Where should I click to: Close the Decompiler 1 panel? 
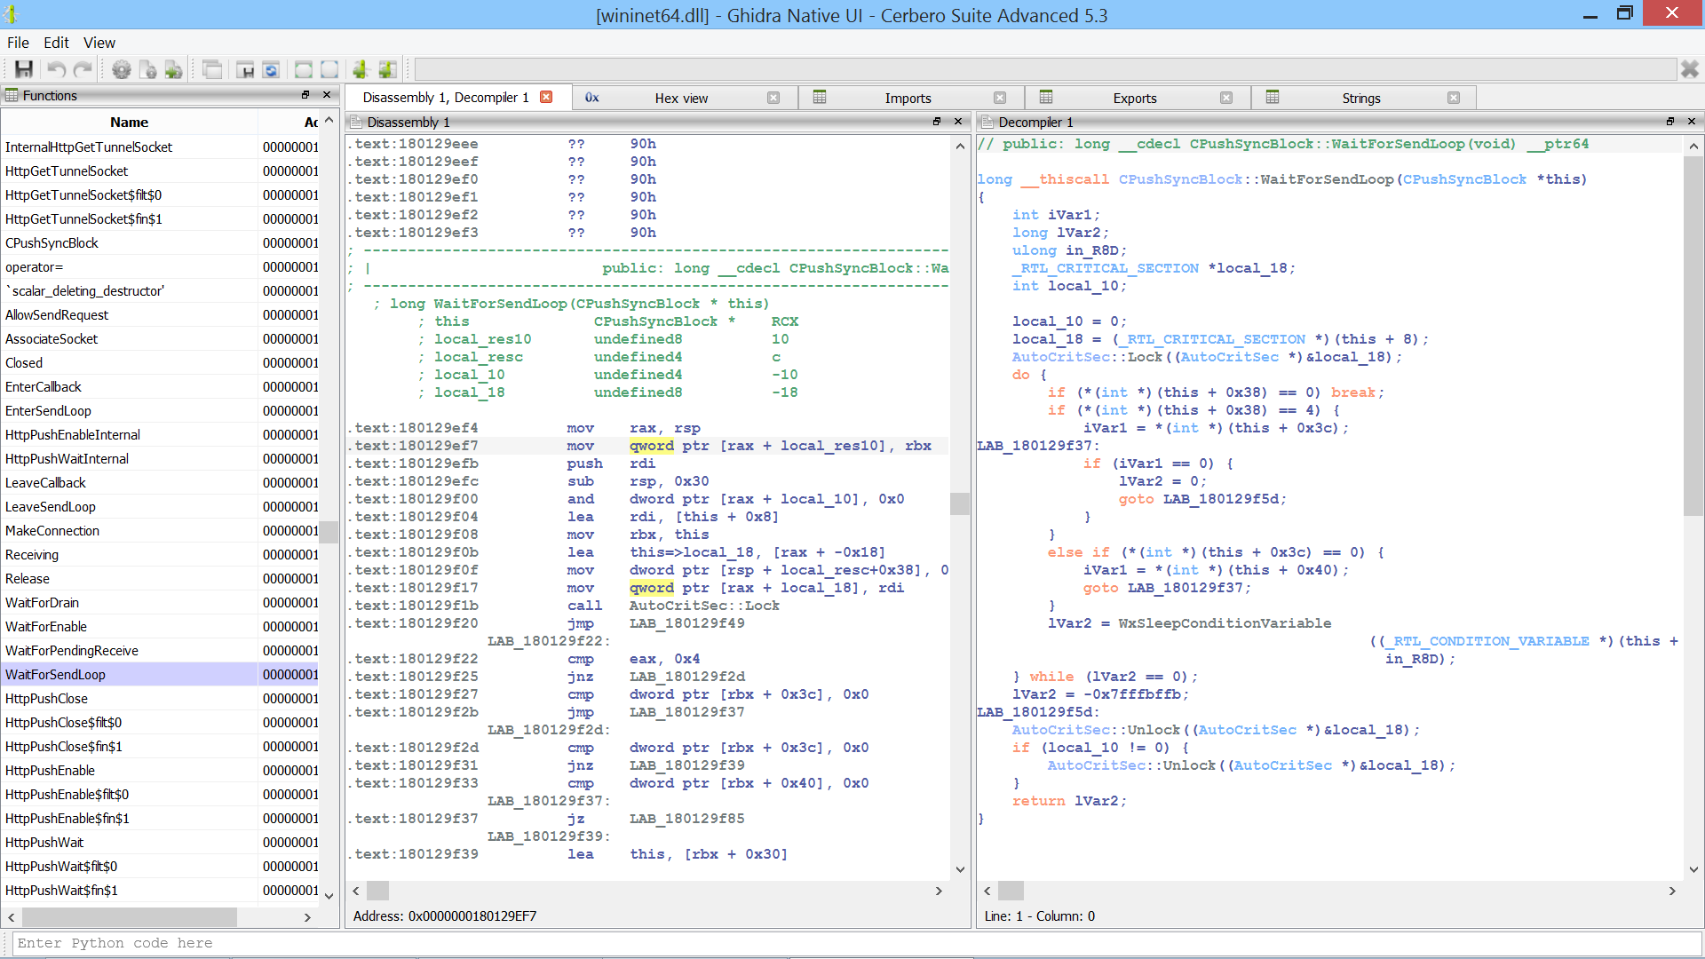pyautogui.click(x=1692, y=122)
